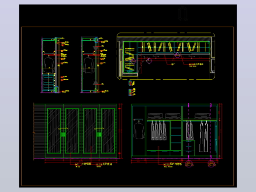
Task: Select the horizontal striped wall hatch beside the doors
Action: click(x=39, y=131)
